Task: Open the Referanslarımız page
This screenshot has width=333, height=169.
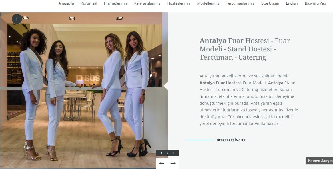Action: (x=147, y=3)
